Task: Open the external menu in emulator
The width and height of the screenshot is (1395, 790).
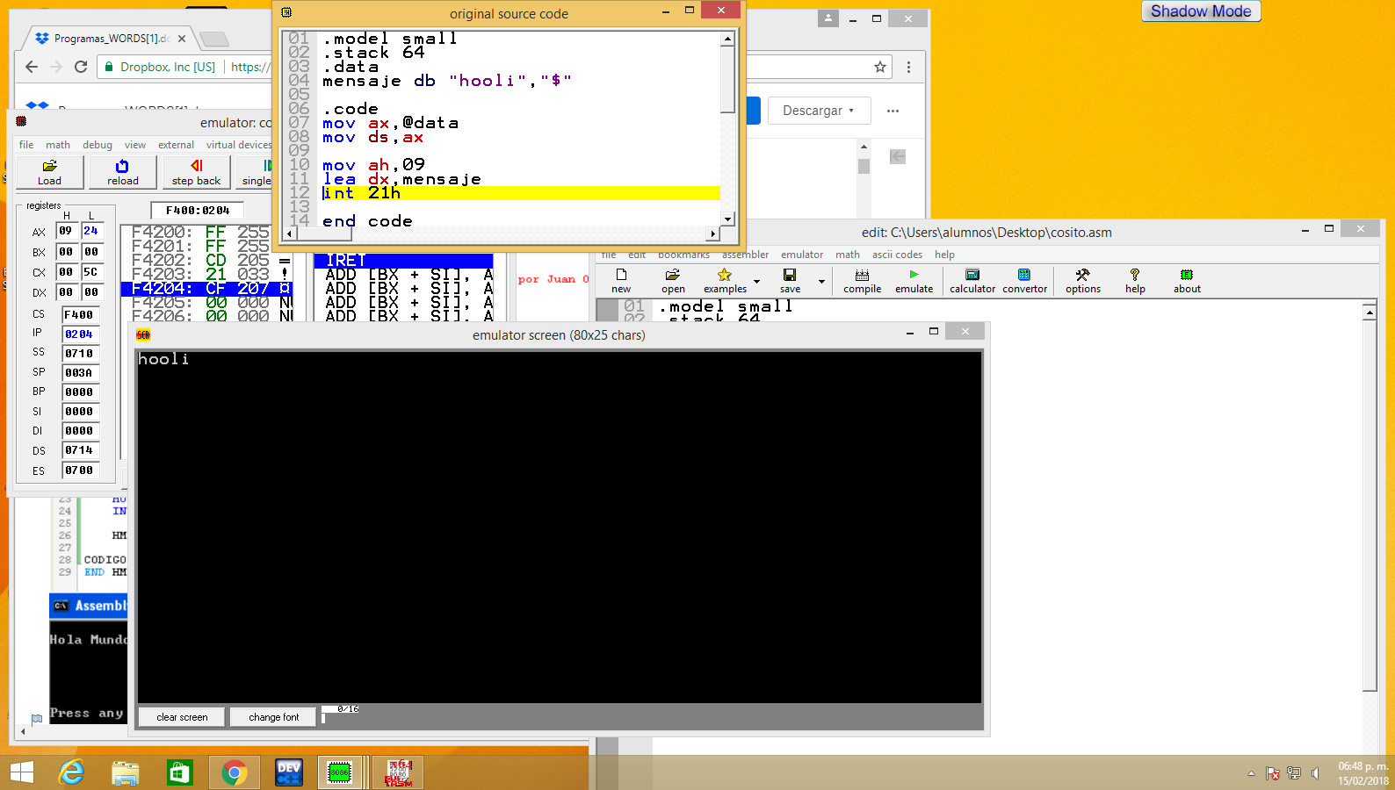Action: tap(176, 145)
